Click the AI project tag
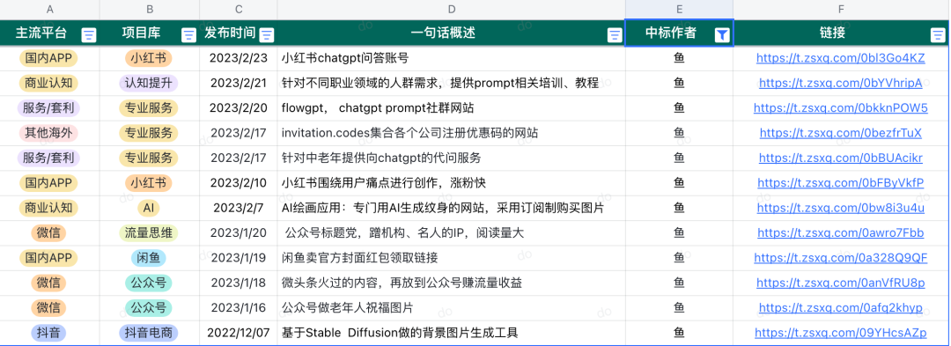Viewport: 951px width, 346px height. click(149, 208)
